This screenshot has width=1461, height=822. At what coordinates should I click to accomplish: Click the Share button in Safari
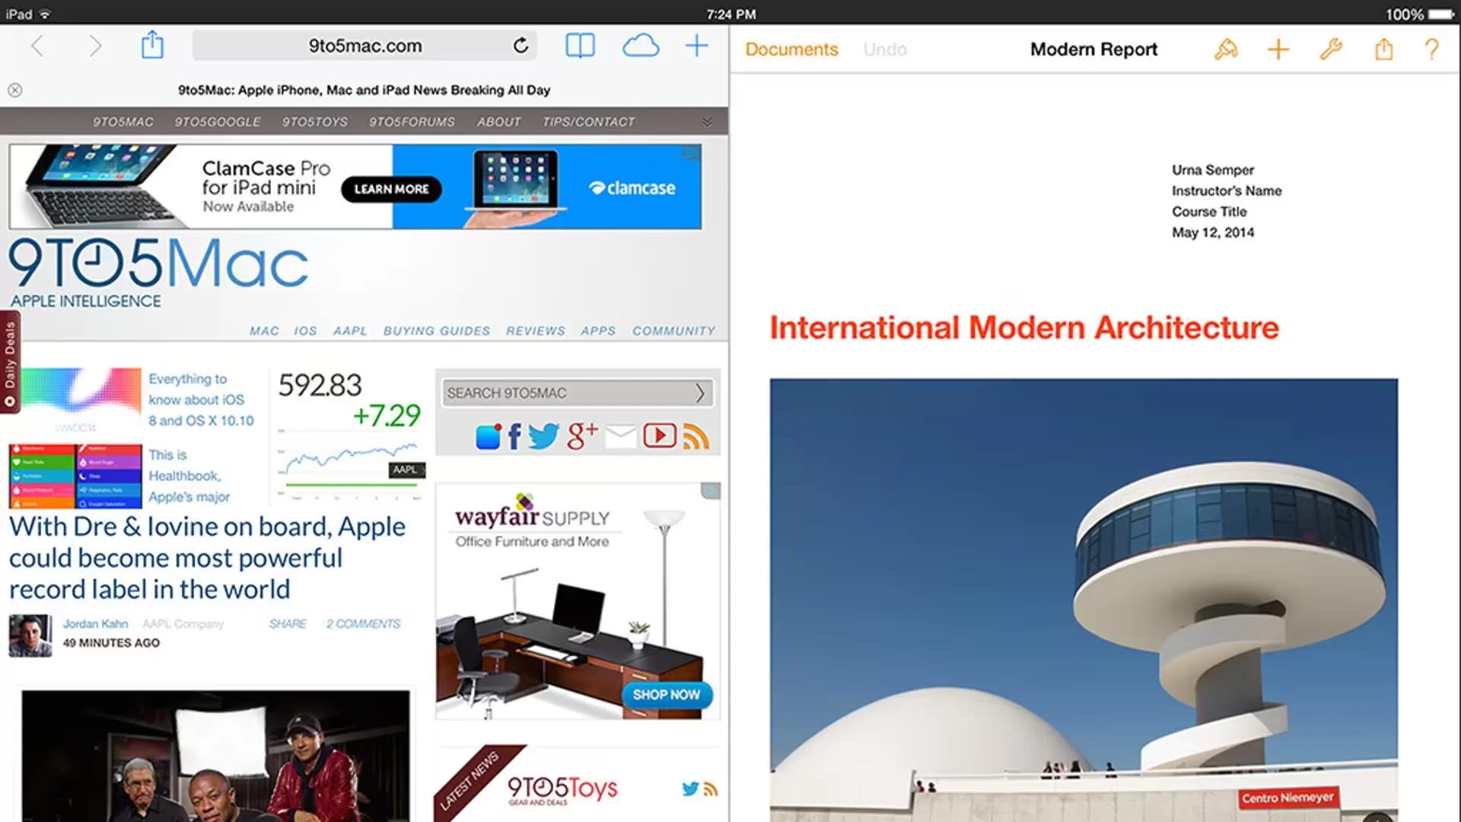click(x=151, y=44)
